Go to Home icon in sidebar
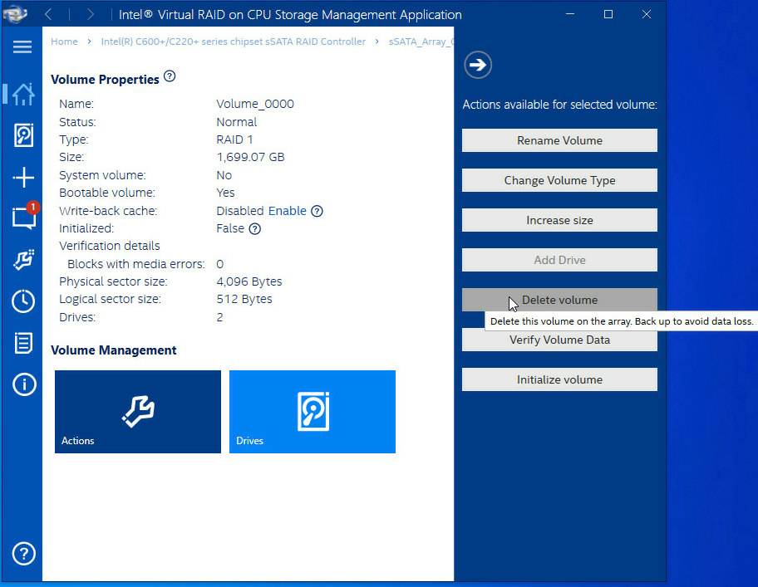Image resolution: width=758 pixels, height=587 pixels. point(23,94)
